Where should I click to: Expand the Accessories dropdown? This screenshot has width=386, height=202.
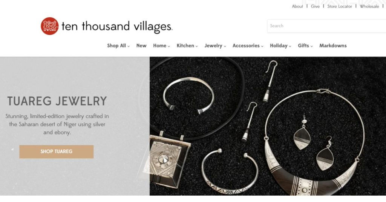248,46
